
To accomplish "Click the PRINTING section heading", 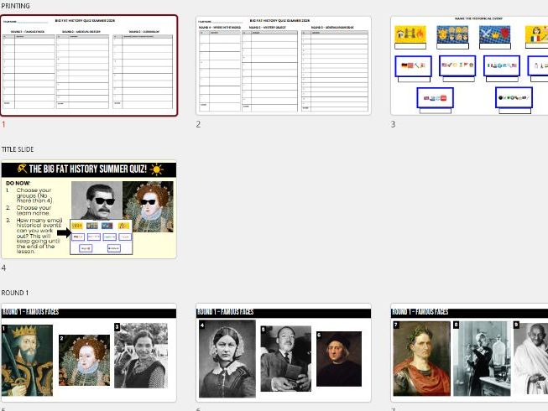I will [x=16, y=6].
